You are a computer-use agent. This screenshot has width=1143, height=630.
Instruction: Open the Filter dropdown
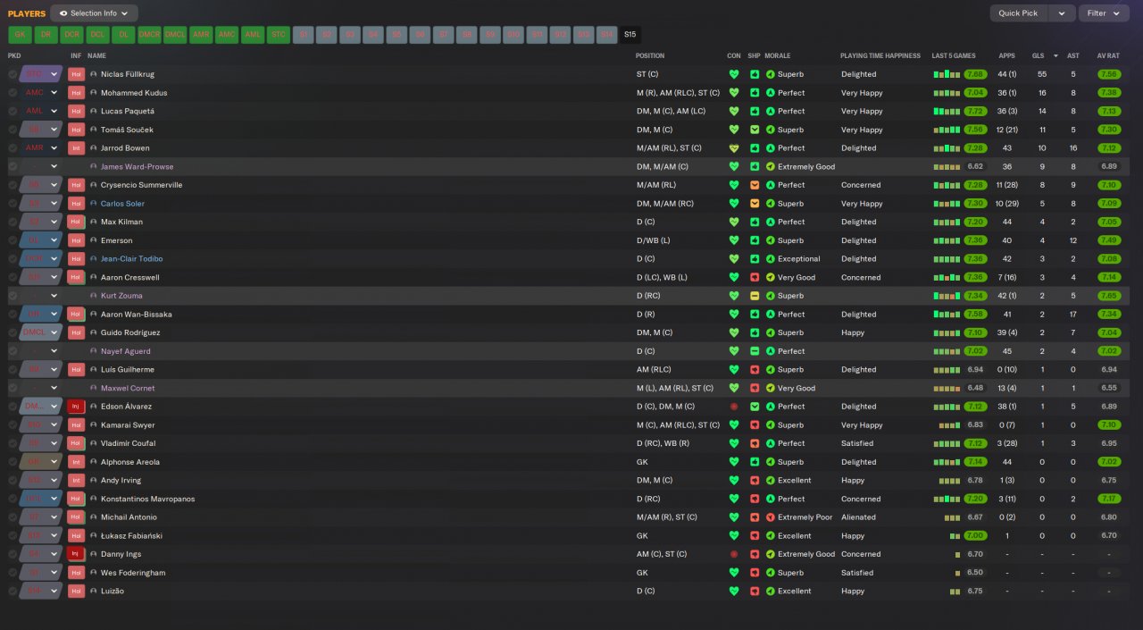pos(1104,13)
